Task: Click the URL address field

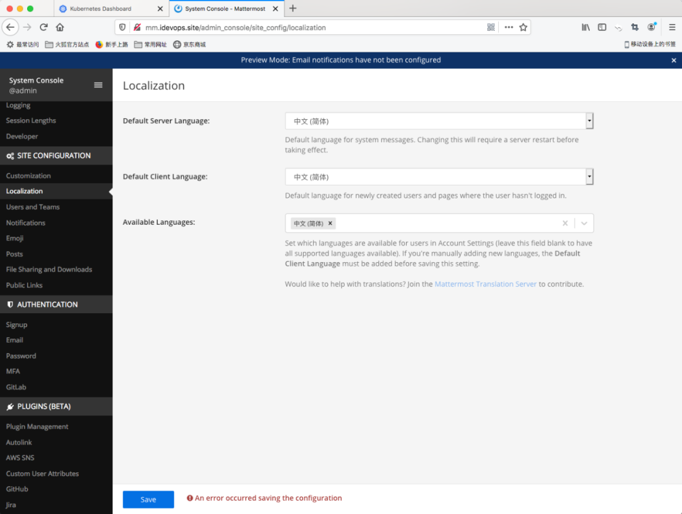Action: pyautogui.click(x=313, y=27)
